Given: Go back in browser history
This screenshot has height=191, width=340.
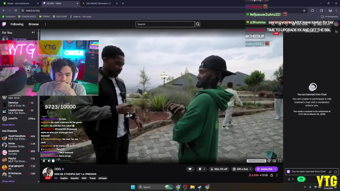Looking at the screenshot, I should tap(3, 10).
